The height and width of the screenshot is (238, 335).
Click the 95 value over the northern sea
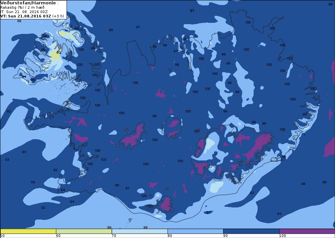(111, 30)
